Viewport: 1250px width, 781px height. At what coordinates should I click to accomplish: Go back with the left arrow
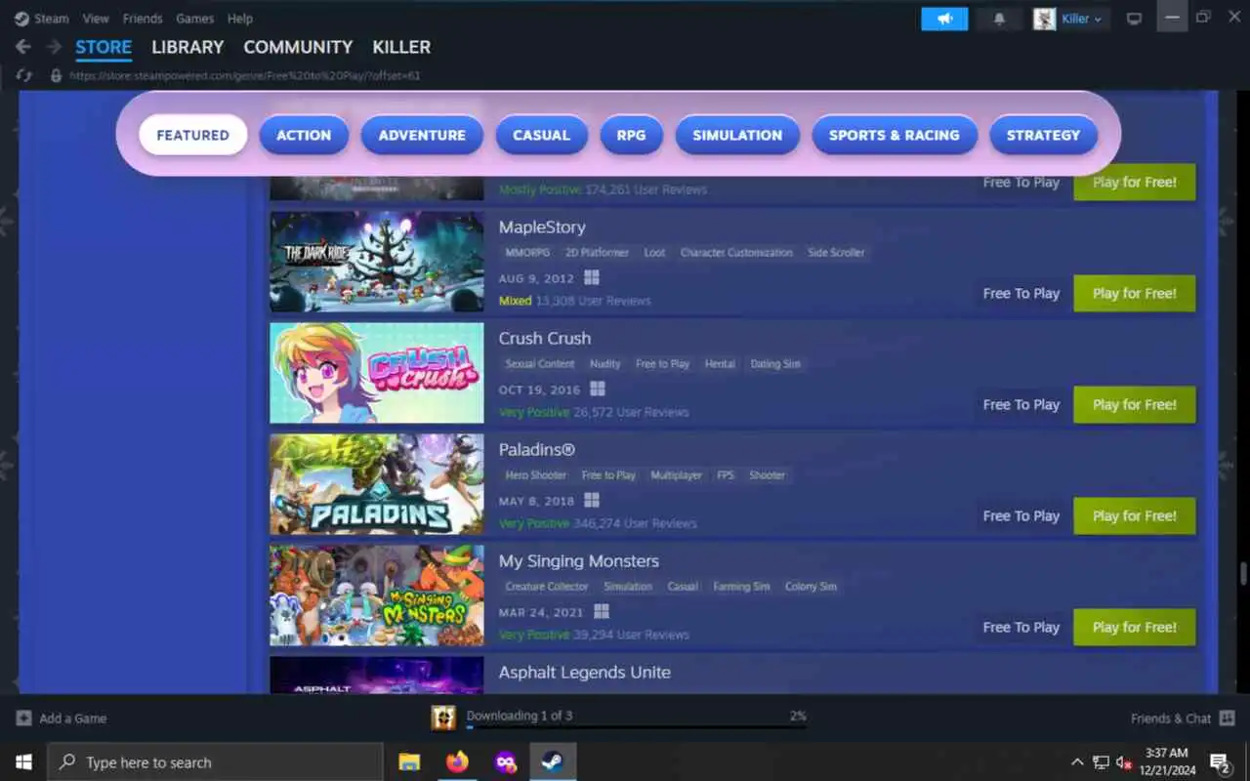[x=23, y=47]
